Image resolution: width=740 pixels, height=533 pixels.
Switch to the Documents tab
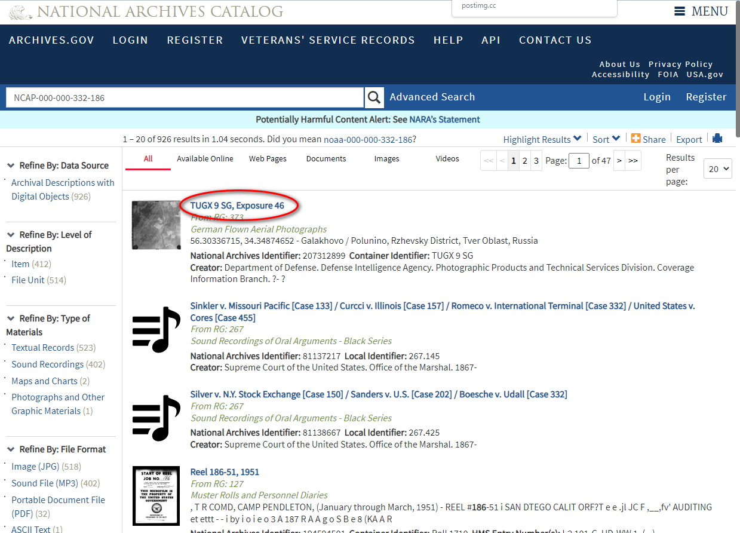pos(326,159)
